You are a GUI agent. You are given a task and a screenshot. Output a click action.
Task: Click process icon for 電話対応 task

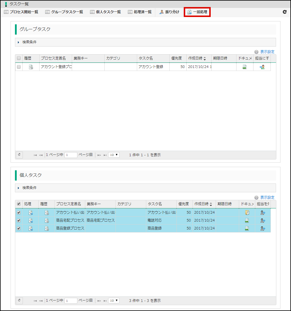(30, 220)
